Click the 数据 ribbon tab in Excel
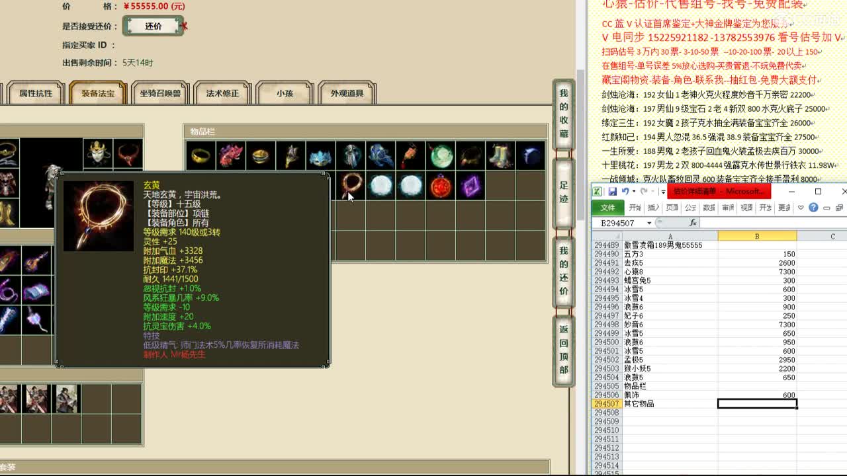The image size is (847, 476). (x=709, y=208)
